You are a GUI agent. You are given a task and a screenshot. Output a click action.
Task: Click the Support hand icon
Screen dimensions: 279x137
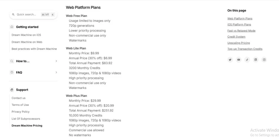(12, 90)
